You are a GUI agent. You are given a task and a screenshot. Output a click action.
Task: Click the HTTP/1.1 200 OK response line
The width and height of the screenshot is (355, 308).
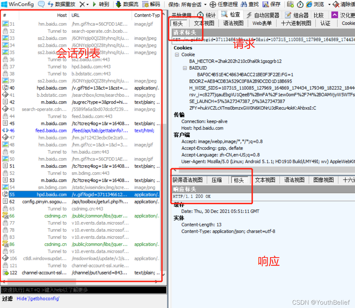192,196
